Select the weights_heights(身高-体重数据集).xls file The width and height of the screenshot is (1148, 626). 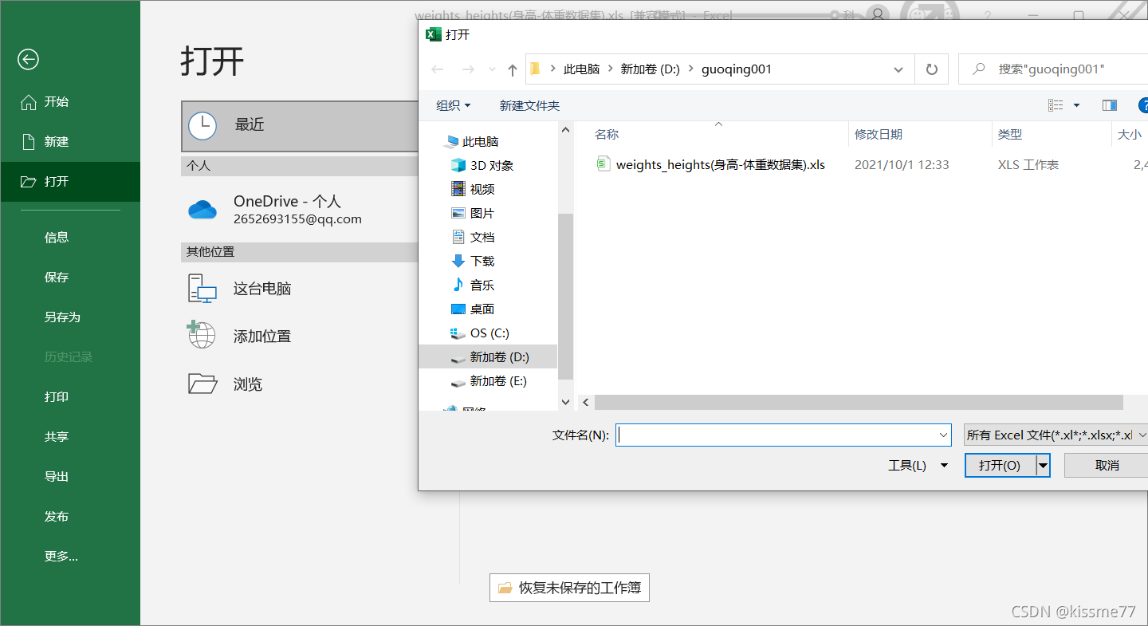coord(717,164)
